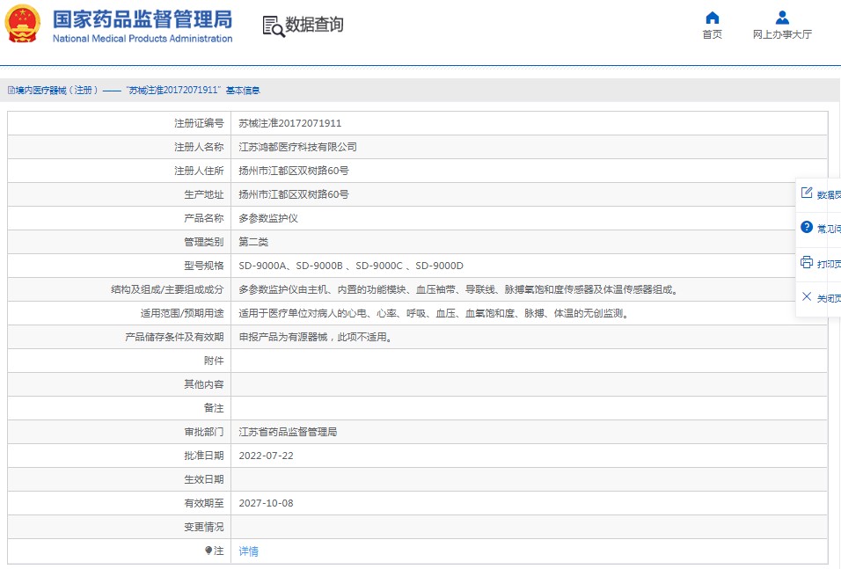Click the 基本信息 breadcrumb text
This screenshot has width=841, height=569.
tap(243, 90)
